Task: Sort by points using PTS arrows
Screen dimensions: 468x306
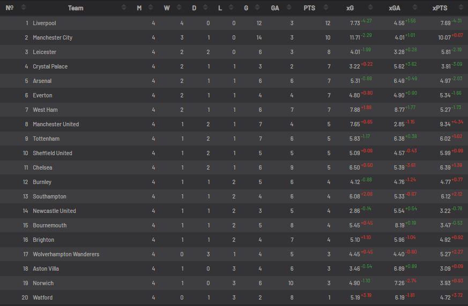Action: 326,7
